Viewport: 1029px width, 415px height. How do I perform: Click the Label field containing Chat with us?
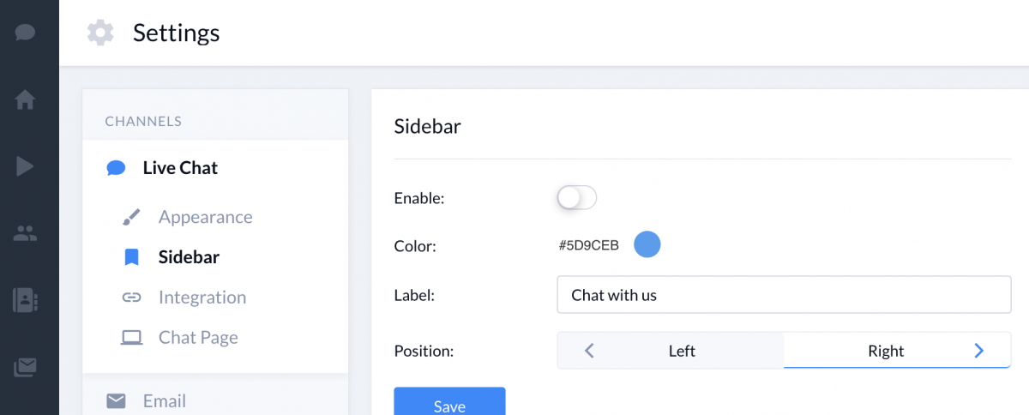click(784, 295)
